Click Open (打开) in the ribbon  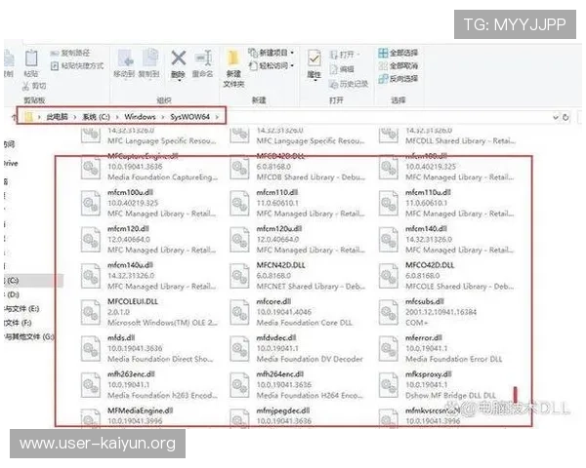tap(343, 55)
